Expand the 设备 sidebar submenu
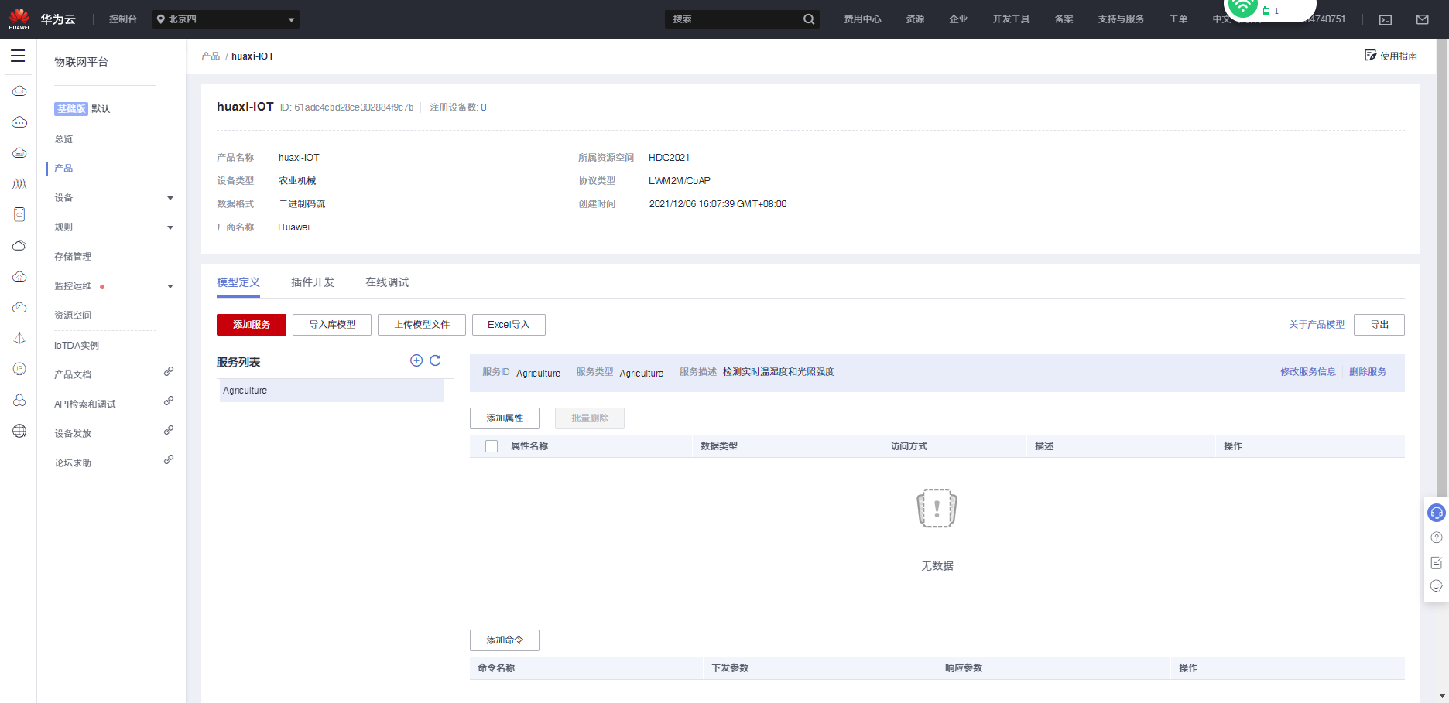The width and height of the screenshot is (1449, 703). coord(170,198)
